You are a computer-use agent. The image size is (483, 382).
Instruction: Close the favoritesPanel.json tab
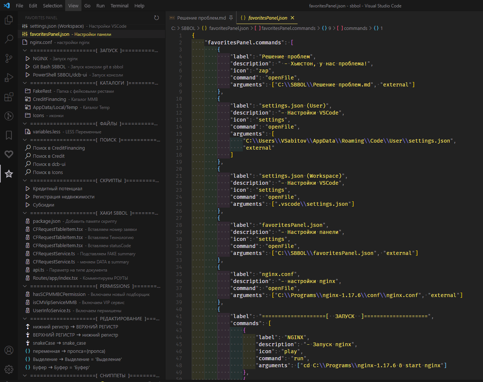tap(292, 18)
